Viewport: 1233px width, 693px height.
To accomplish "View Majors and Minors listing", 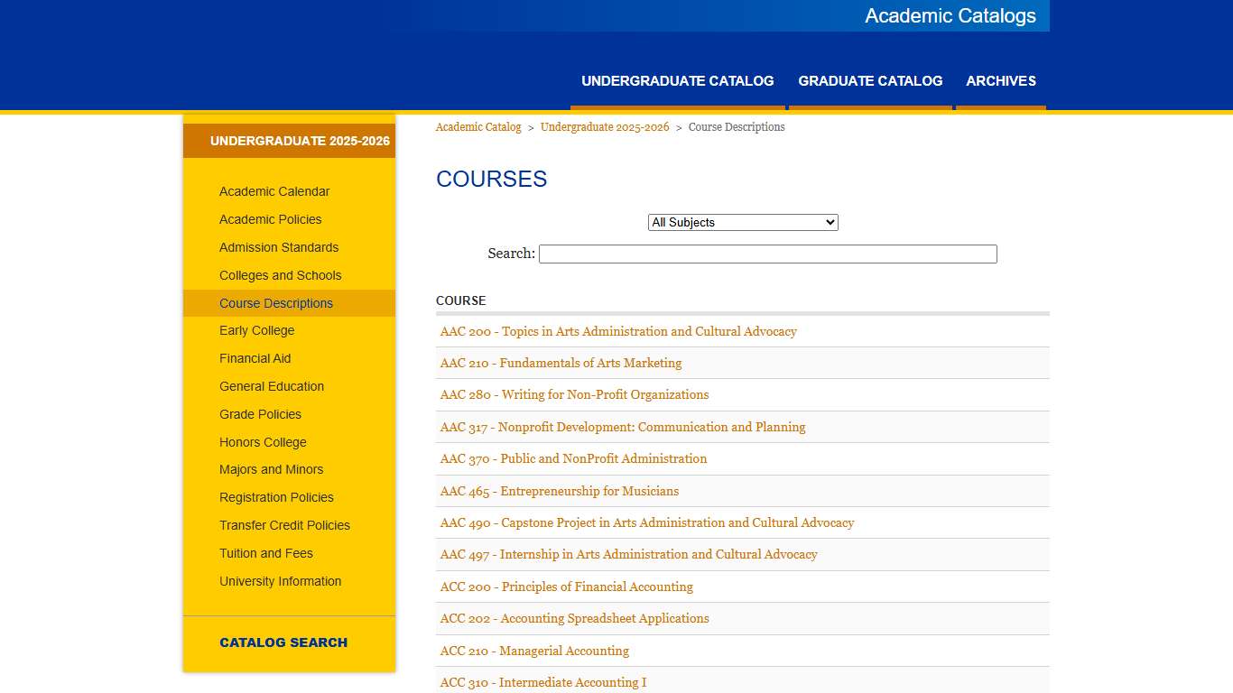I will [x=271, y=469].
